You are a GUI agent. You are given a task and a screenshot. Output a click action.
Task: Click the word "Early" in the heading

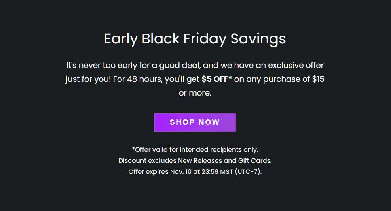(x=121, y=39)
